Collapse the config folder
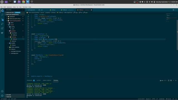178x100 pixels. tap(15, 27)
